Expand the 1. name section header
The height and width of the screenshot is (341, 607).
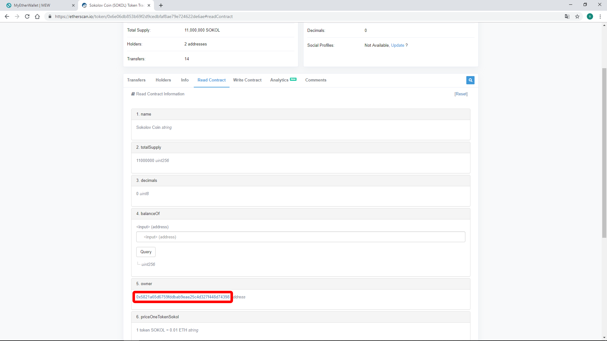301,114
